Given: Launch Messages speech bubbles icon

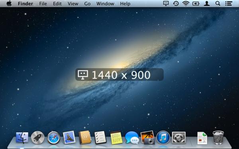Looking at the screenshot, I should tap(132, 138).
